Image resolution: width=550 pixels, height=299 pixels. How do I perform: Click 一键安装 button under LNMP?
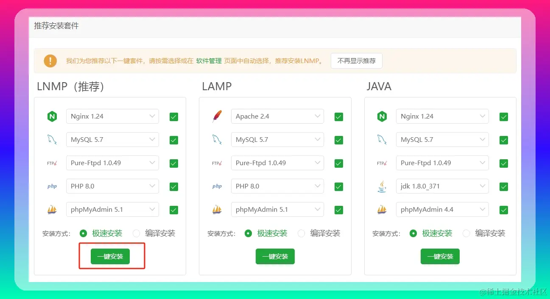(x=110, y=256)
